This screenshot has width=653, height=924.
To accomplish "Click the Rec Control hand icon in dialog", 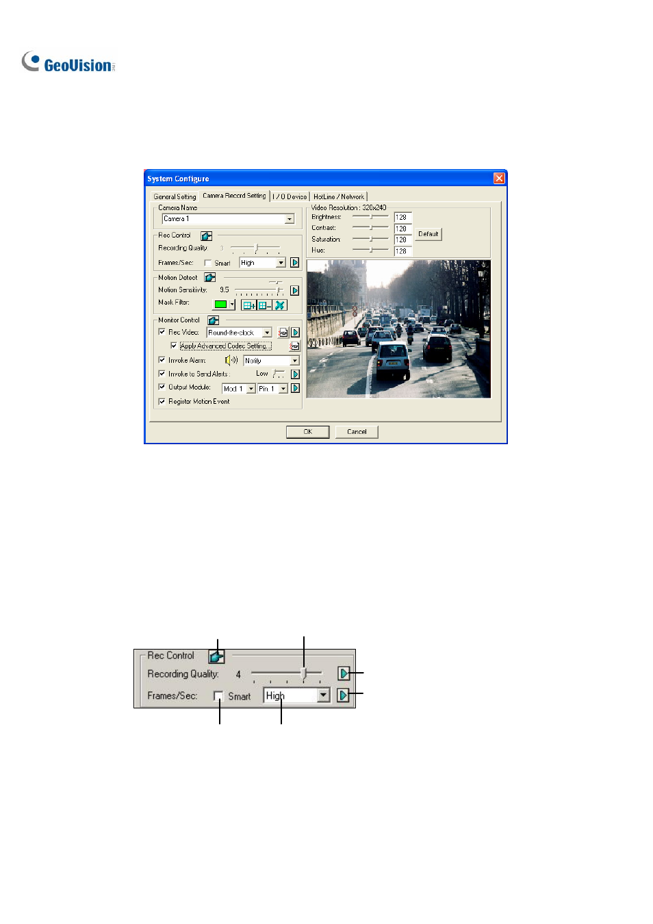I will pyautogui.click(x=206, y=235).
